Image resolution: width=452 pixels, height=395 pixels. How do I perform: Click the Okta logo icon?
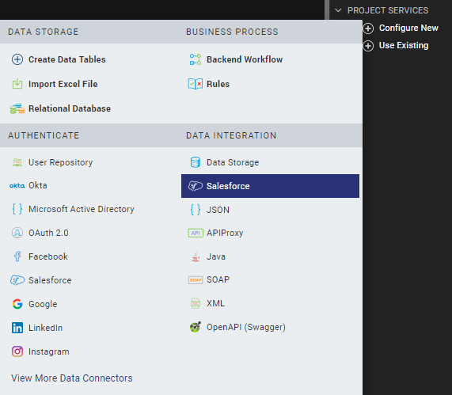tap(17, 186)
